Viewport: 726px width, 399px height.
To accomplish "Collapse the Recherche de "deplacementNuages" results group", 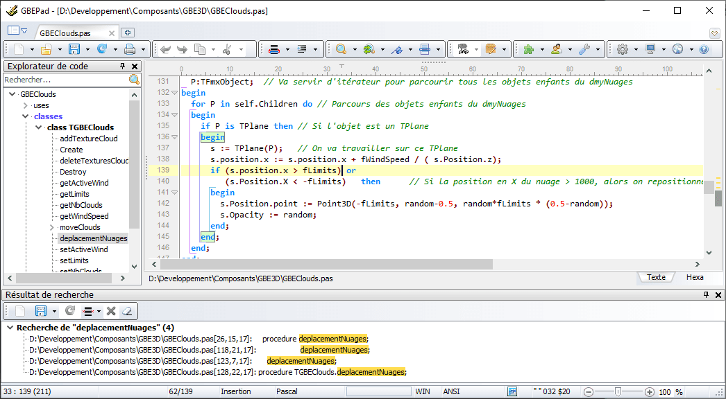I will pos(10,328).
